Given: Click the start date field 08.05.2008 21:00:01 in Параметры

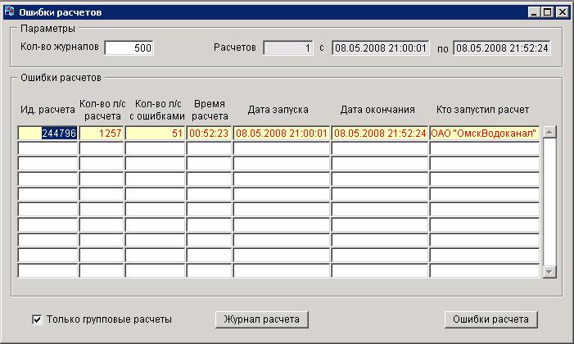Looking at the screenshot, I should [x=381, y=48].
